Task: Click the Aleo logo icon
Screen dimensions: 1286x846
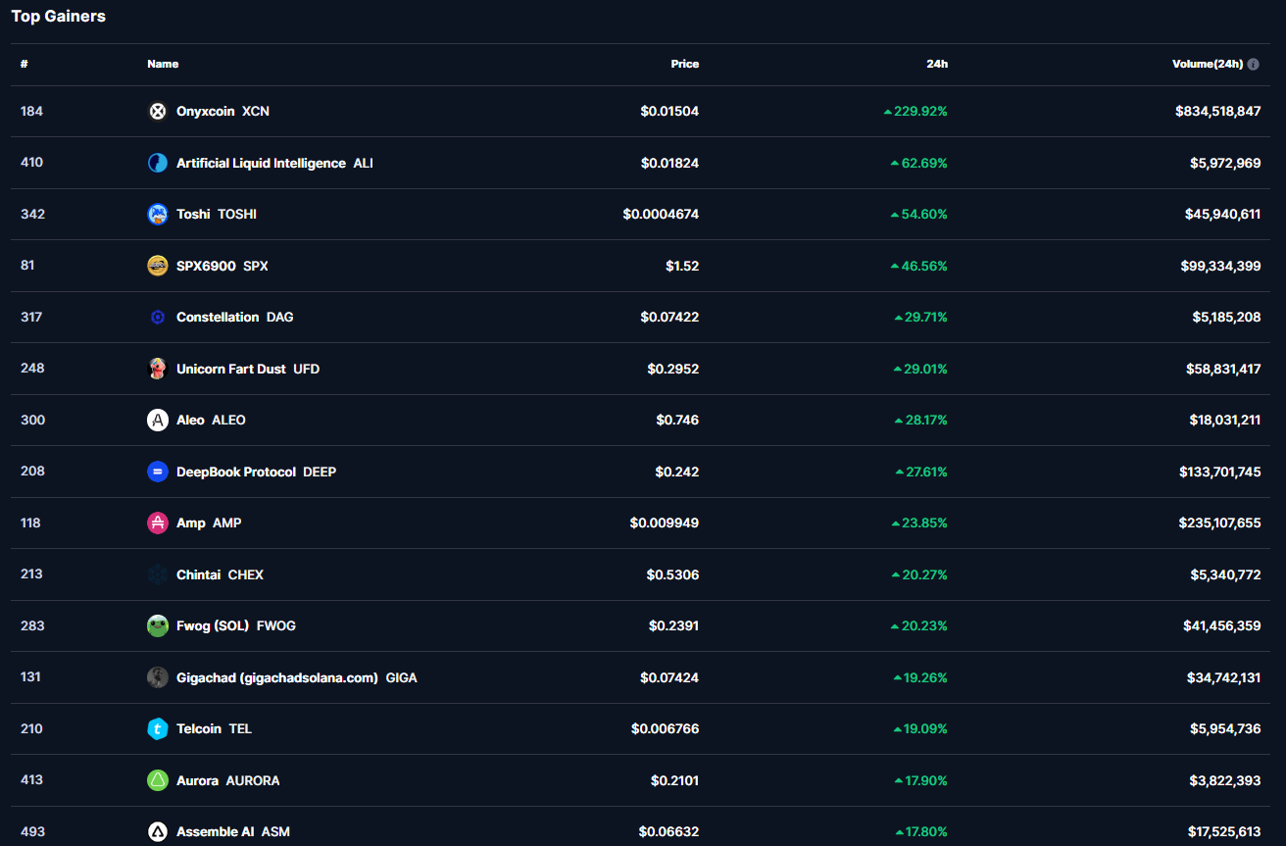Action: (x=157, y=420)
